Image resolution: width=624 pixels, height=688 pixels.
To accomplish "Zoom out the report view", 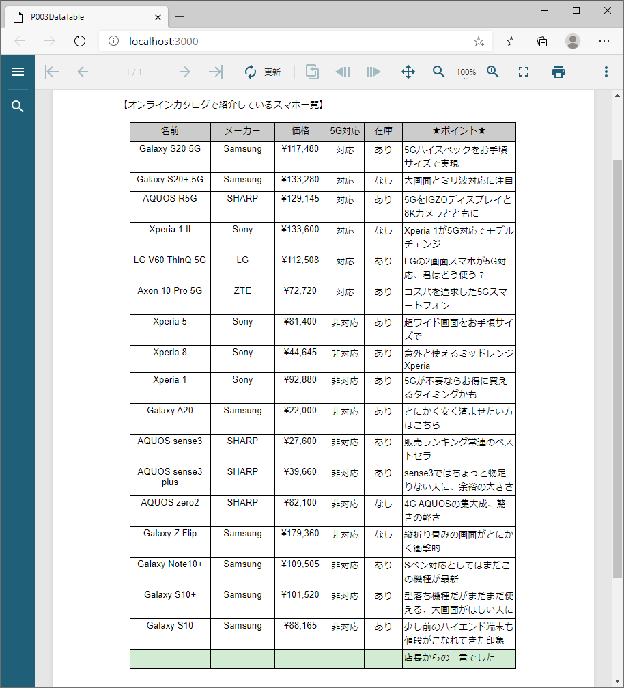I will coord(438,72).
